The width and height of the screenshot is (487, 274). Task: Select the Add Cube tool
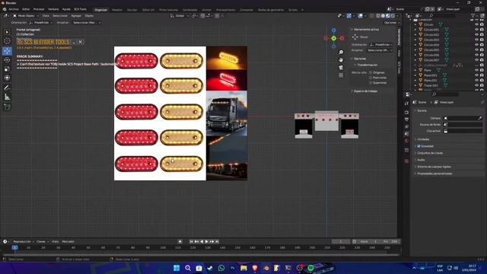[x=7, y=107]
